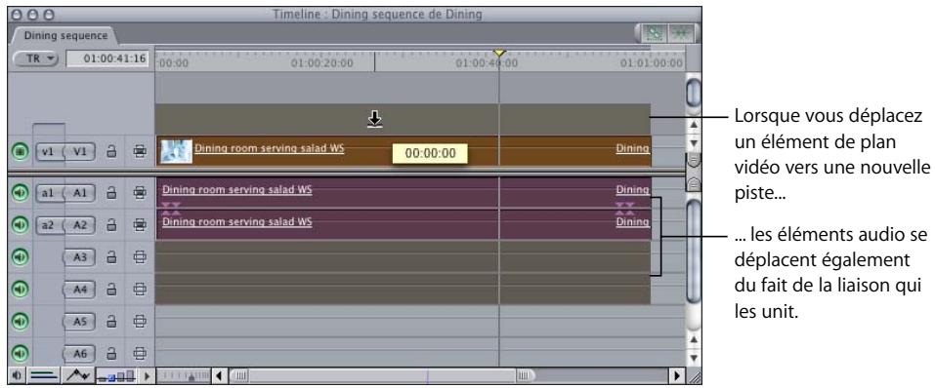This screenshot has height=388, width=935.
Task: Click the audio pane vertical scroll thumb
Action: (x=694, y=252)
